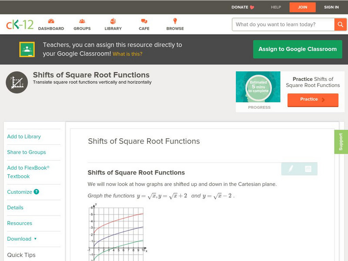Select Share to Groups in sidebar

point(27,152)
